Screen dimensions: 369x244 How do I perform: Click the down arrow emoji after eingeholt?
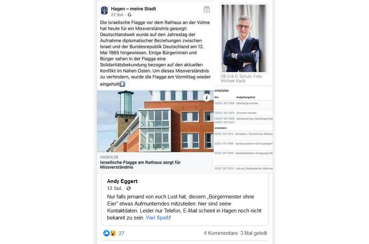(x=122, y=84)
